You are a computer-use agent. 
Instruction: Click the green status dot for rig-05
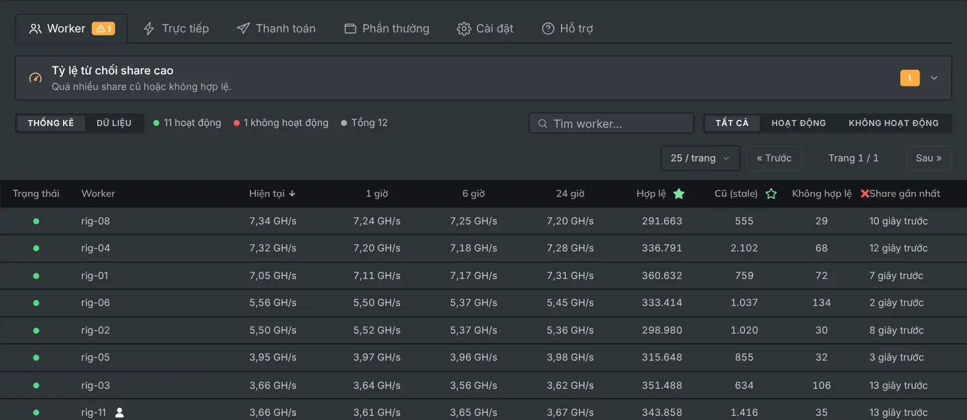click(36, 358)
